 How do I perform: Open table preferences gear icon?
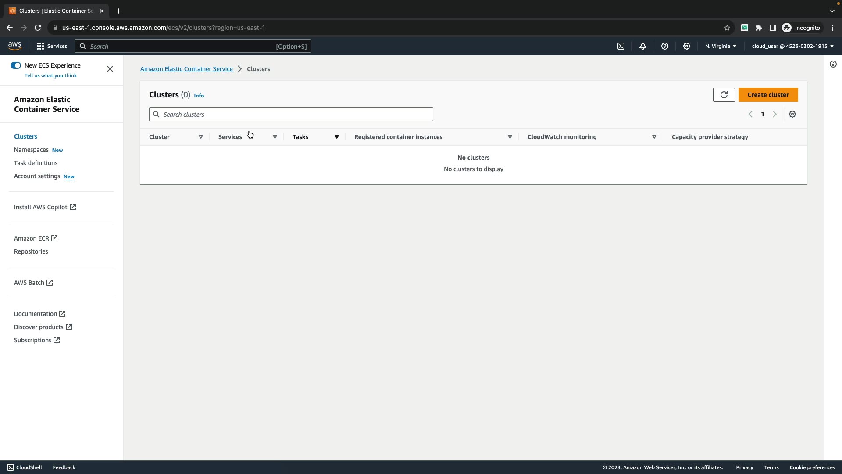[x=792, y=114]
